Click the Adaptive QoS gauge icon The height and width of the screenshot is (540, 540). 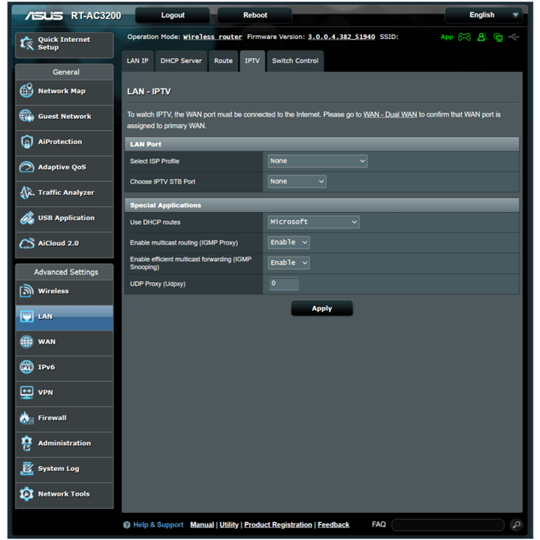pyautogui.click(x=26, y=167)
